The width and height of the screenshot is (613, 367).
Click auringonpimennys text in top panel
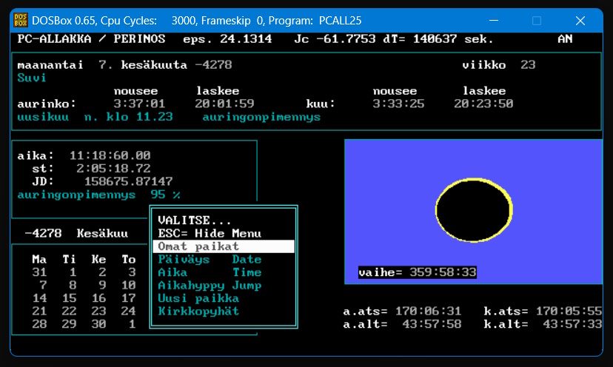click(261, 117)
